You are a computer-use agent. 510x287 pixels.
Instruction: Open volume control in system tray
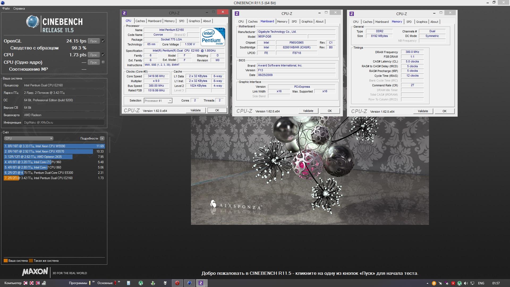pos(466,283)
